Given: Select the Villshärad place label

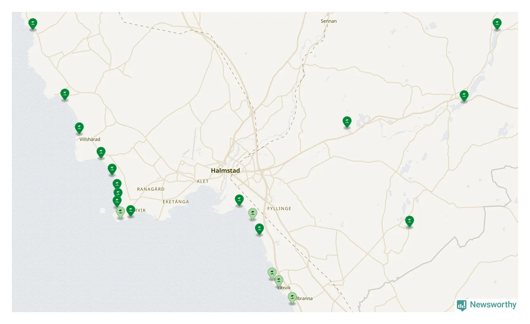Looking at the screenshot, I should coord(90,139).
